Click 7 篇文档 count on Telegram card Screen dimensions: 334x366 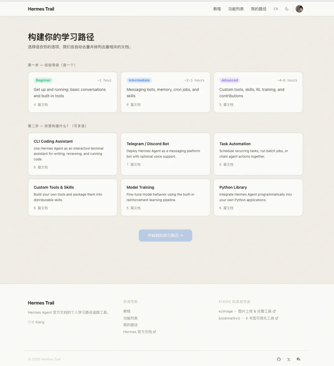point(134,165)
